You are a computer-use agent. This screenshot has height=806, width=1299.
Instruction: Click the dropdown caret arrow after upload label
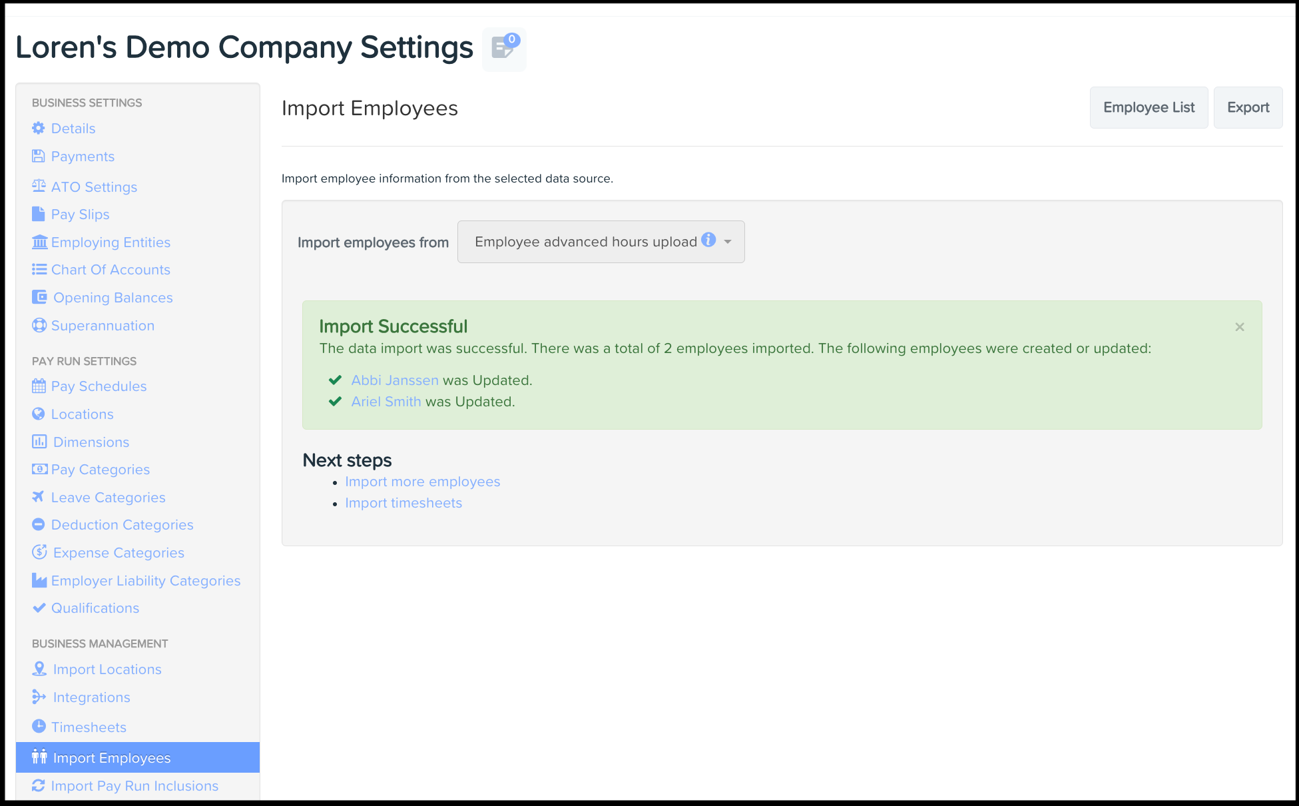(x=728, y=242)
